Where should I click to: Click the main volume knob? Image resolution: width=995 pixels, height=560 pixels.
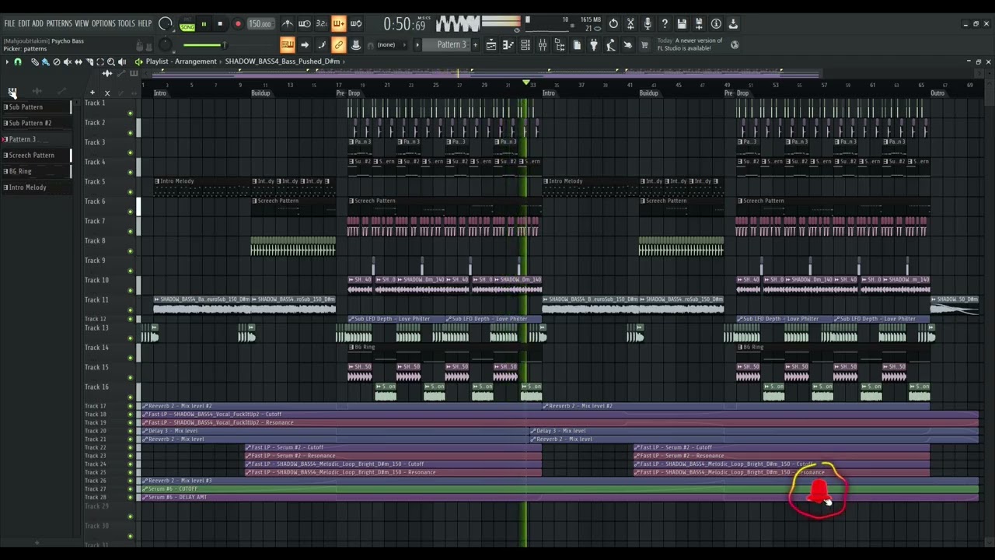(166, 24)
